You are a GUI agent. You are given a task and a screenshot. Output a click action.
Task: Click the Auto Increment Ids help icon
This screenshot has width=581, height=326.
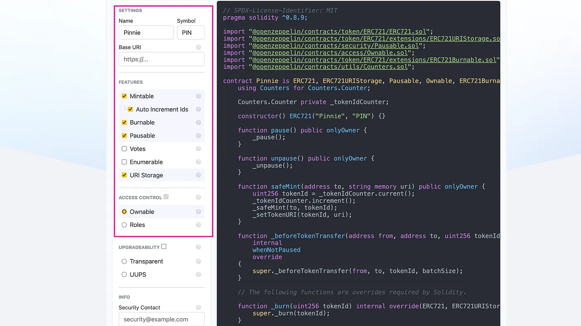tap(198, 109)
